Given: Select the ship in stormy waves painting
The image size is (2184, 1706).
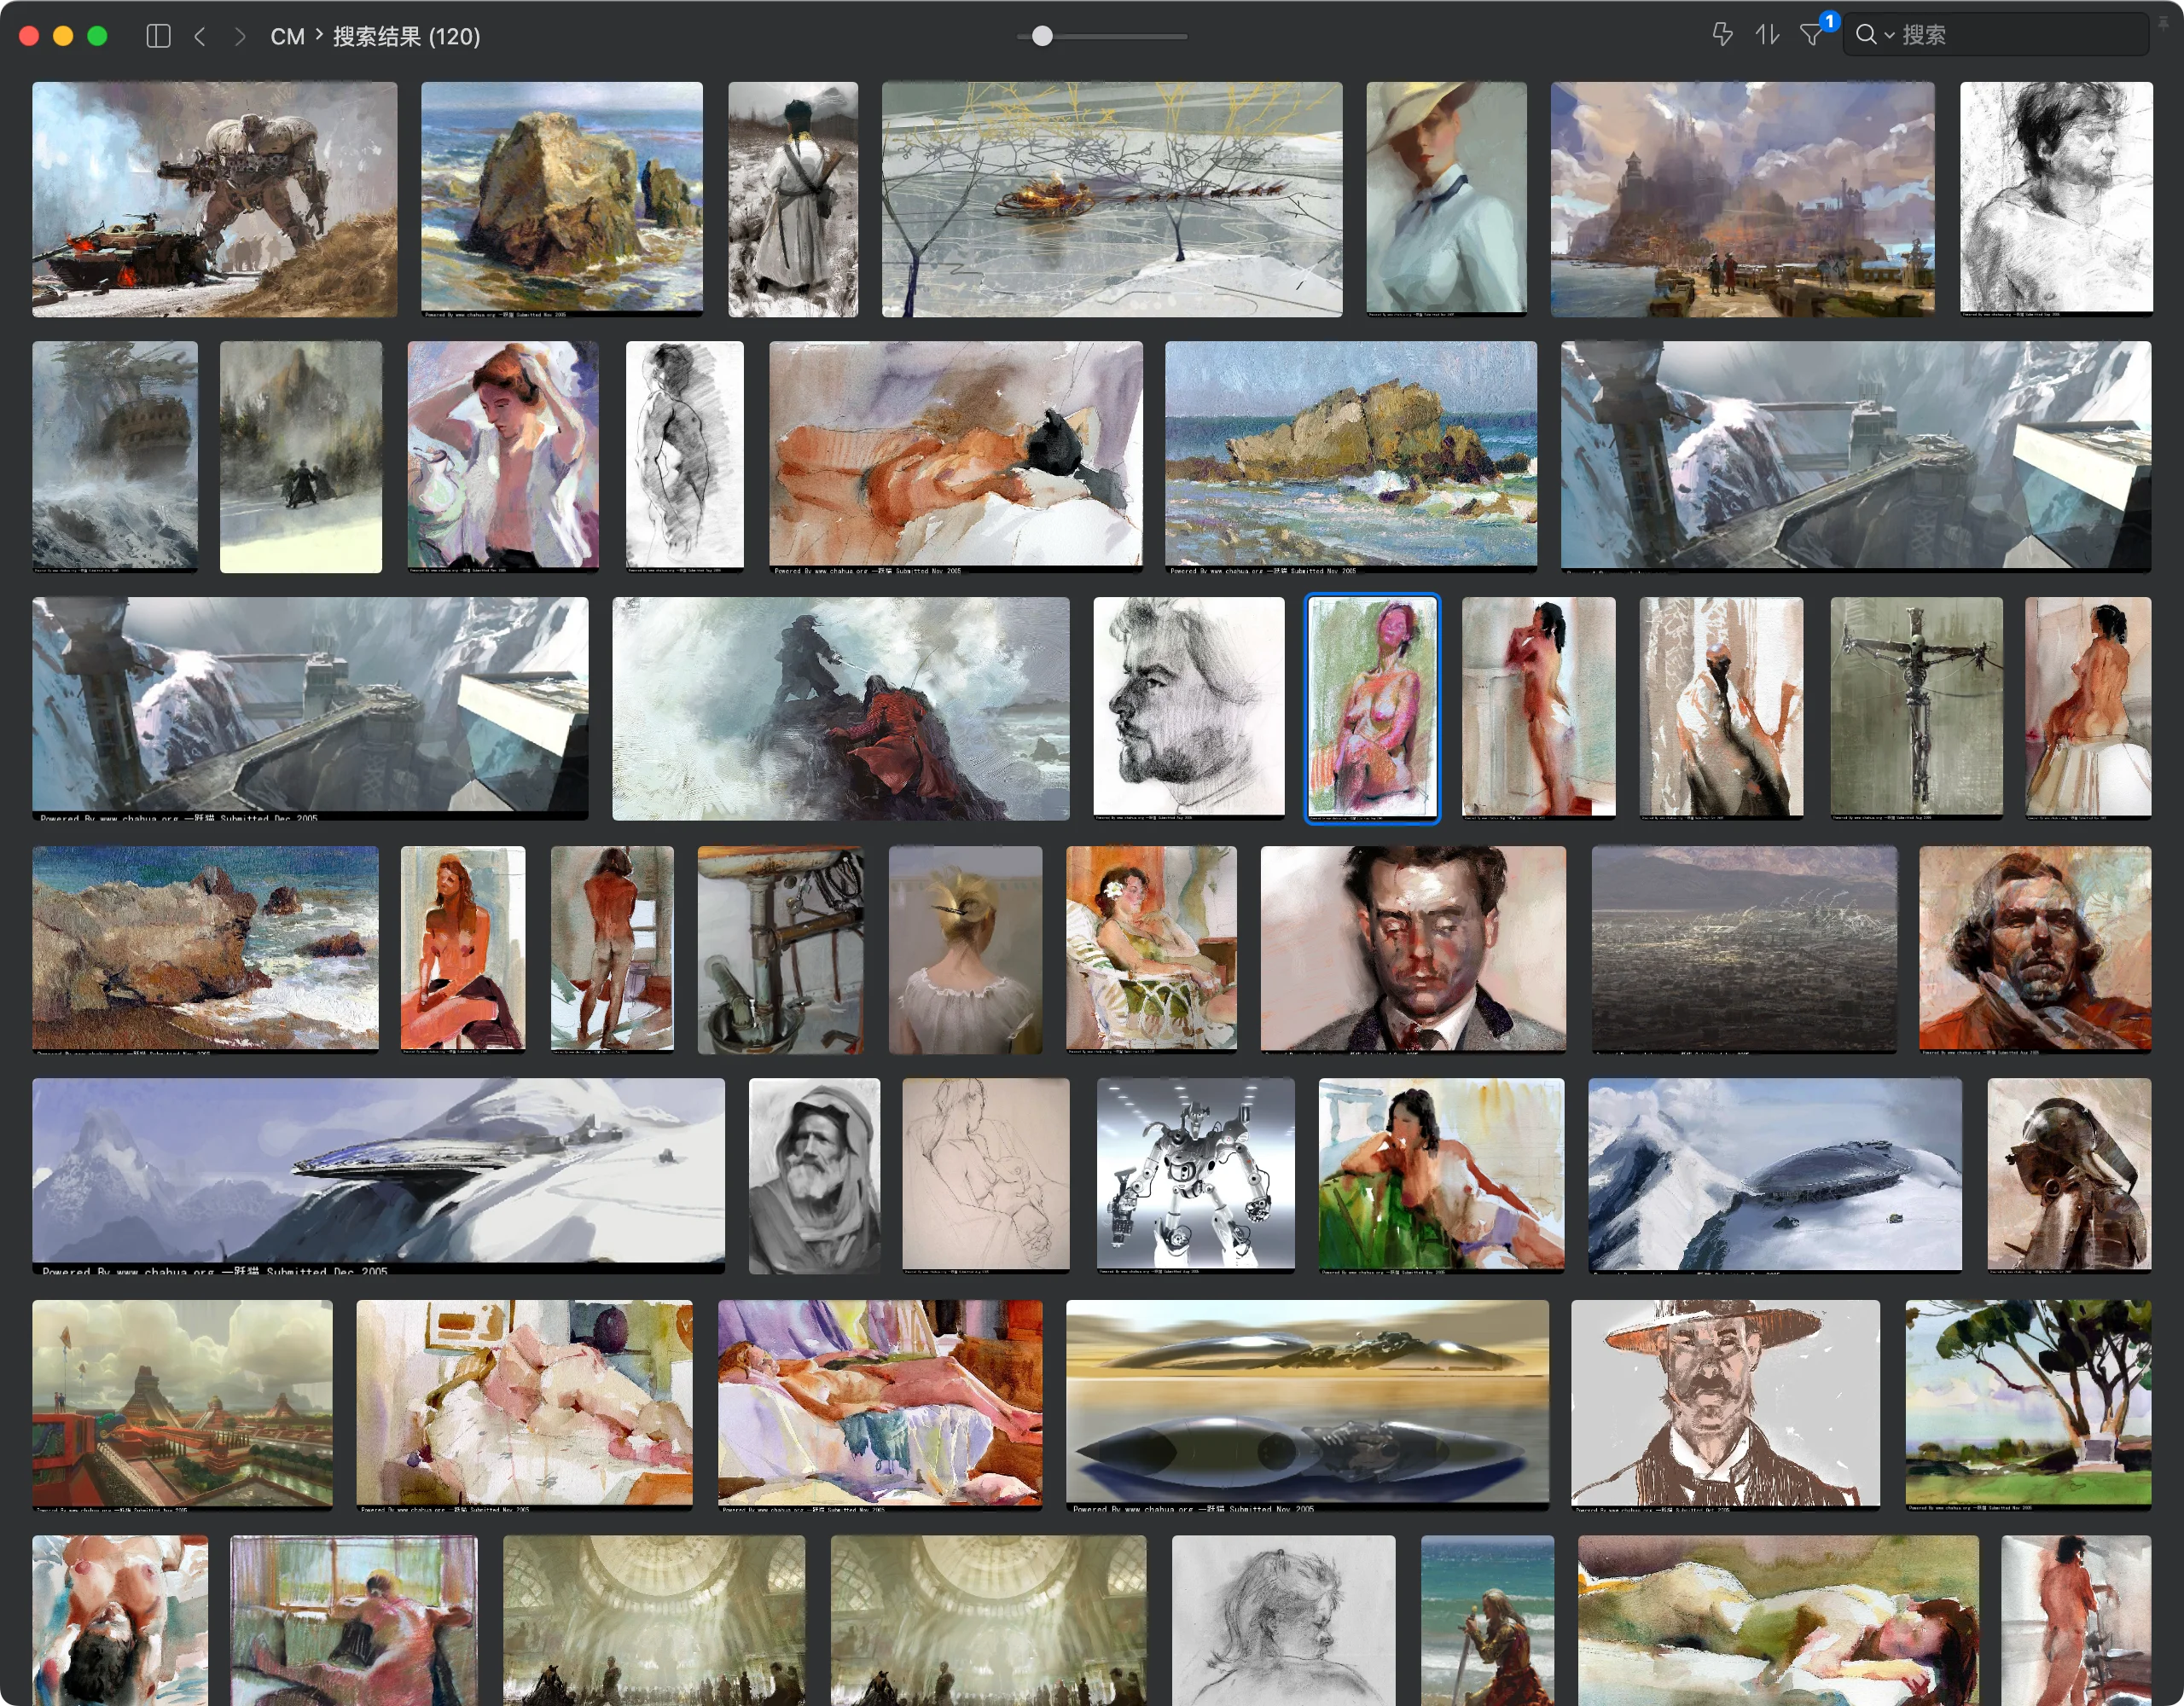Looking at the screenshot, I should (115, 457).
